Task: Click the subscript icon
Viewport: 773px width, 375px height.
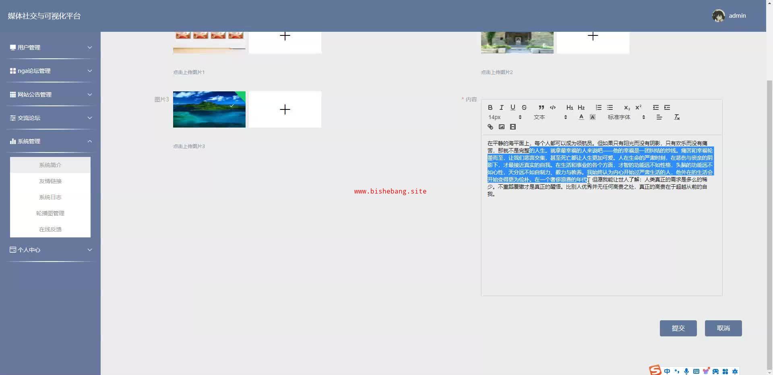Action: click(x=627, y=107)
